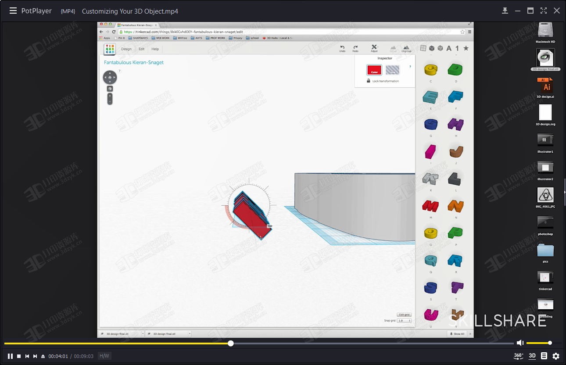Click the Group shapes icon
The width and height of the screenshot is (566, 365).
pos(393,48)
